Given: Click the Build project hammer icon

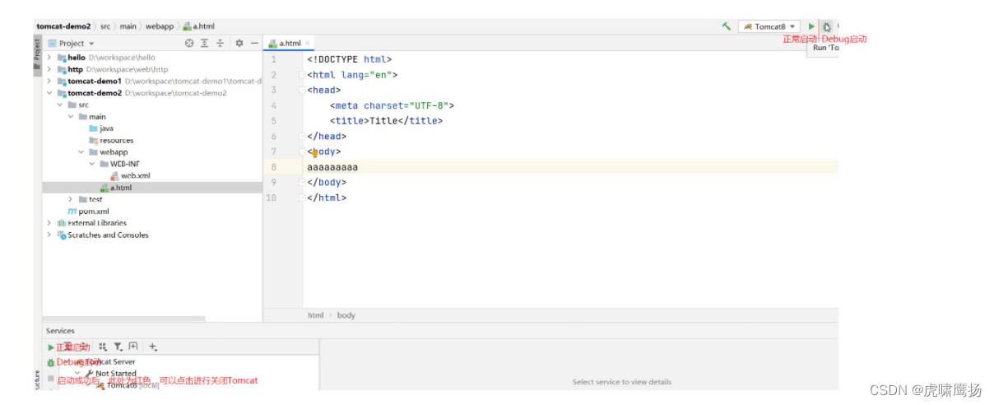Looking at the screenshot, I should pyautogui.click(x=727, y=26).
